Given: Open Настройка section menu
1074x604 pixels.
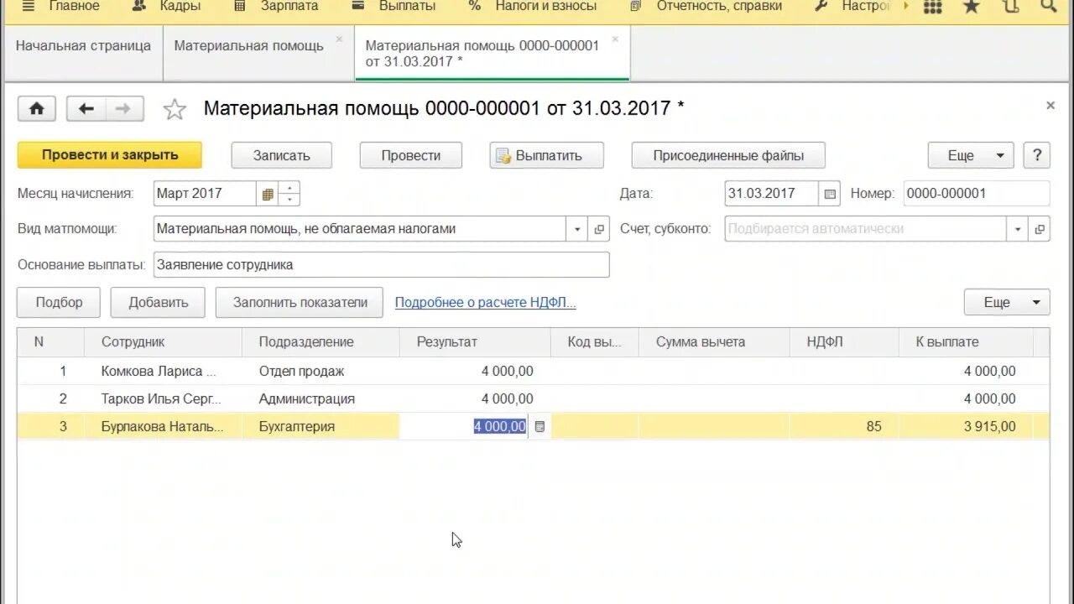Looking at the screenshot, I should (853, 7).
